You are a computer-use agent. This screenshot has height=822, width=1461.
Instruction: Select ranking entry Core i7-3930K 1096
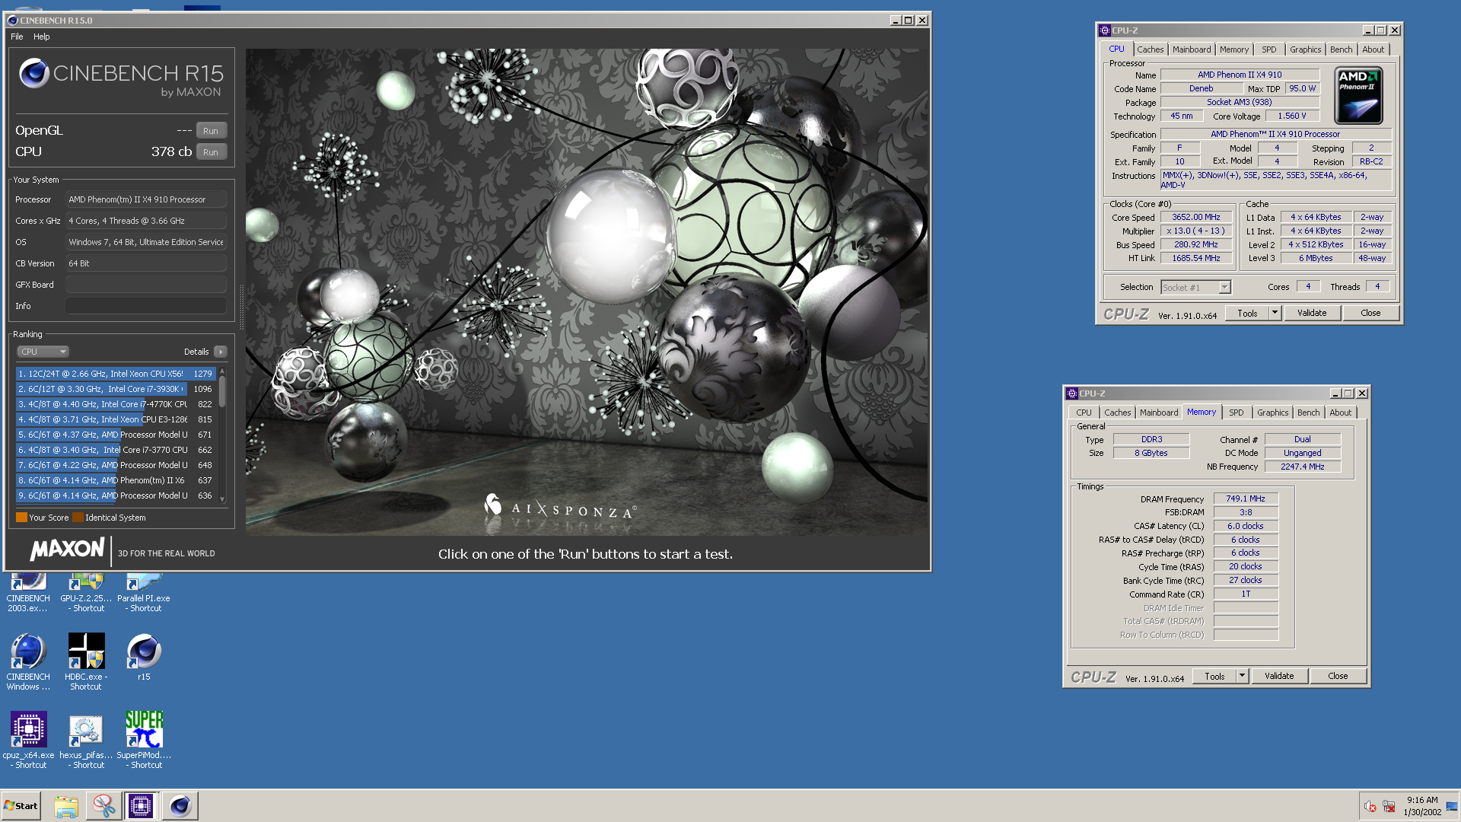click(116, 389)
